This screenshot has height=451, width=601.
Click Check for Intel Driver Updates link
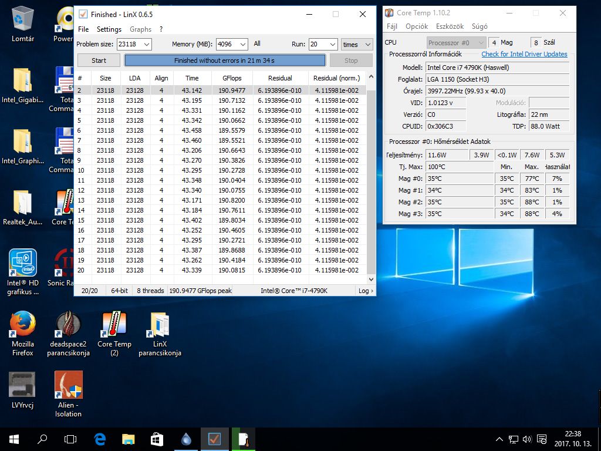[x=524, y=54]
